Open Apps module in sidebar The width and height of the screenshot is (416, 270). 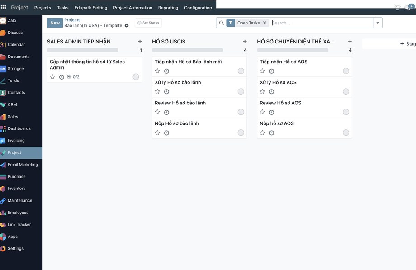[x=21, y=237]
